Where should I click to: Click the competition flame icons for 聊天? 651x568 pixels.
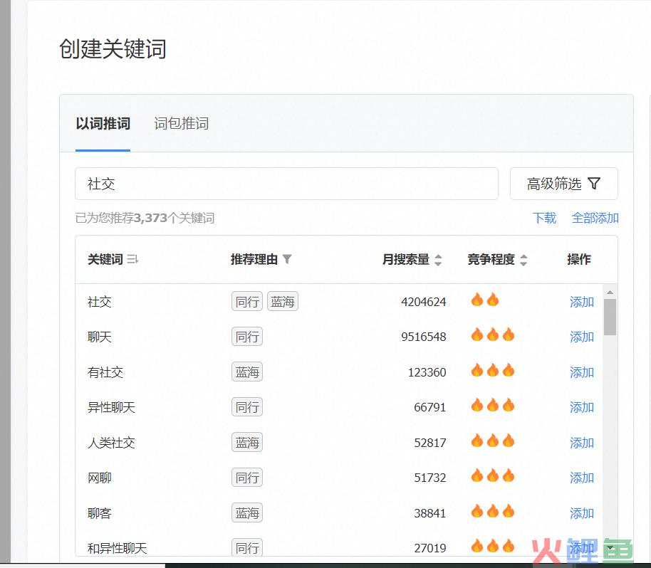492,335
